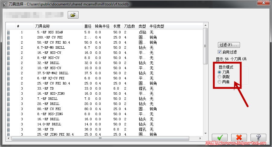Open the 过滤(F)... filter button

pos(229,45)
